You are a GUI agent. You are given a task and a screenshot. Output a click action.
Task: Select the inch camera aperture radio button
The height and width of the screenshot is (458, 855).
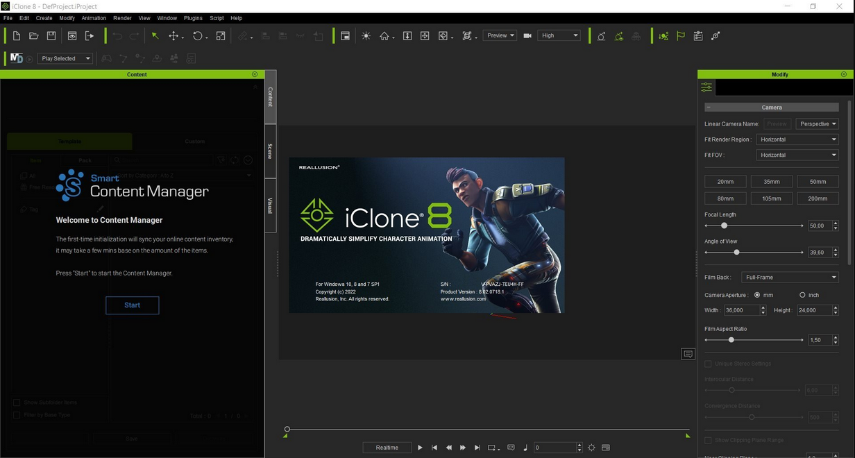[x=802, y=295]
